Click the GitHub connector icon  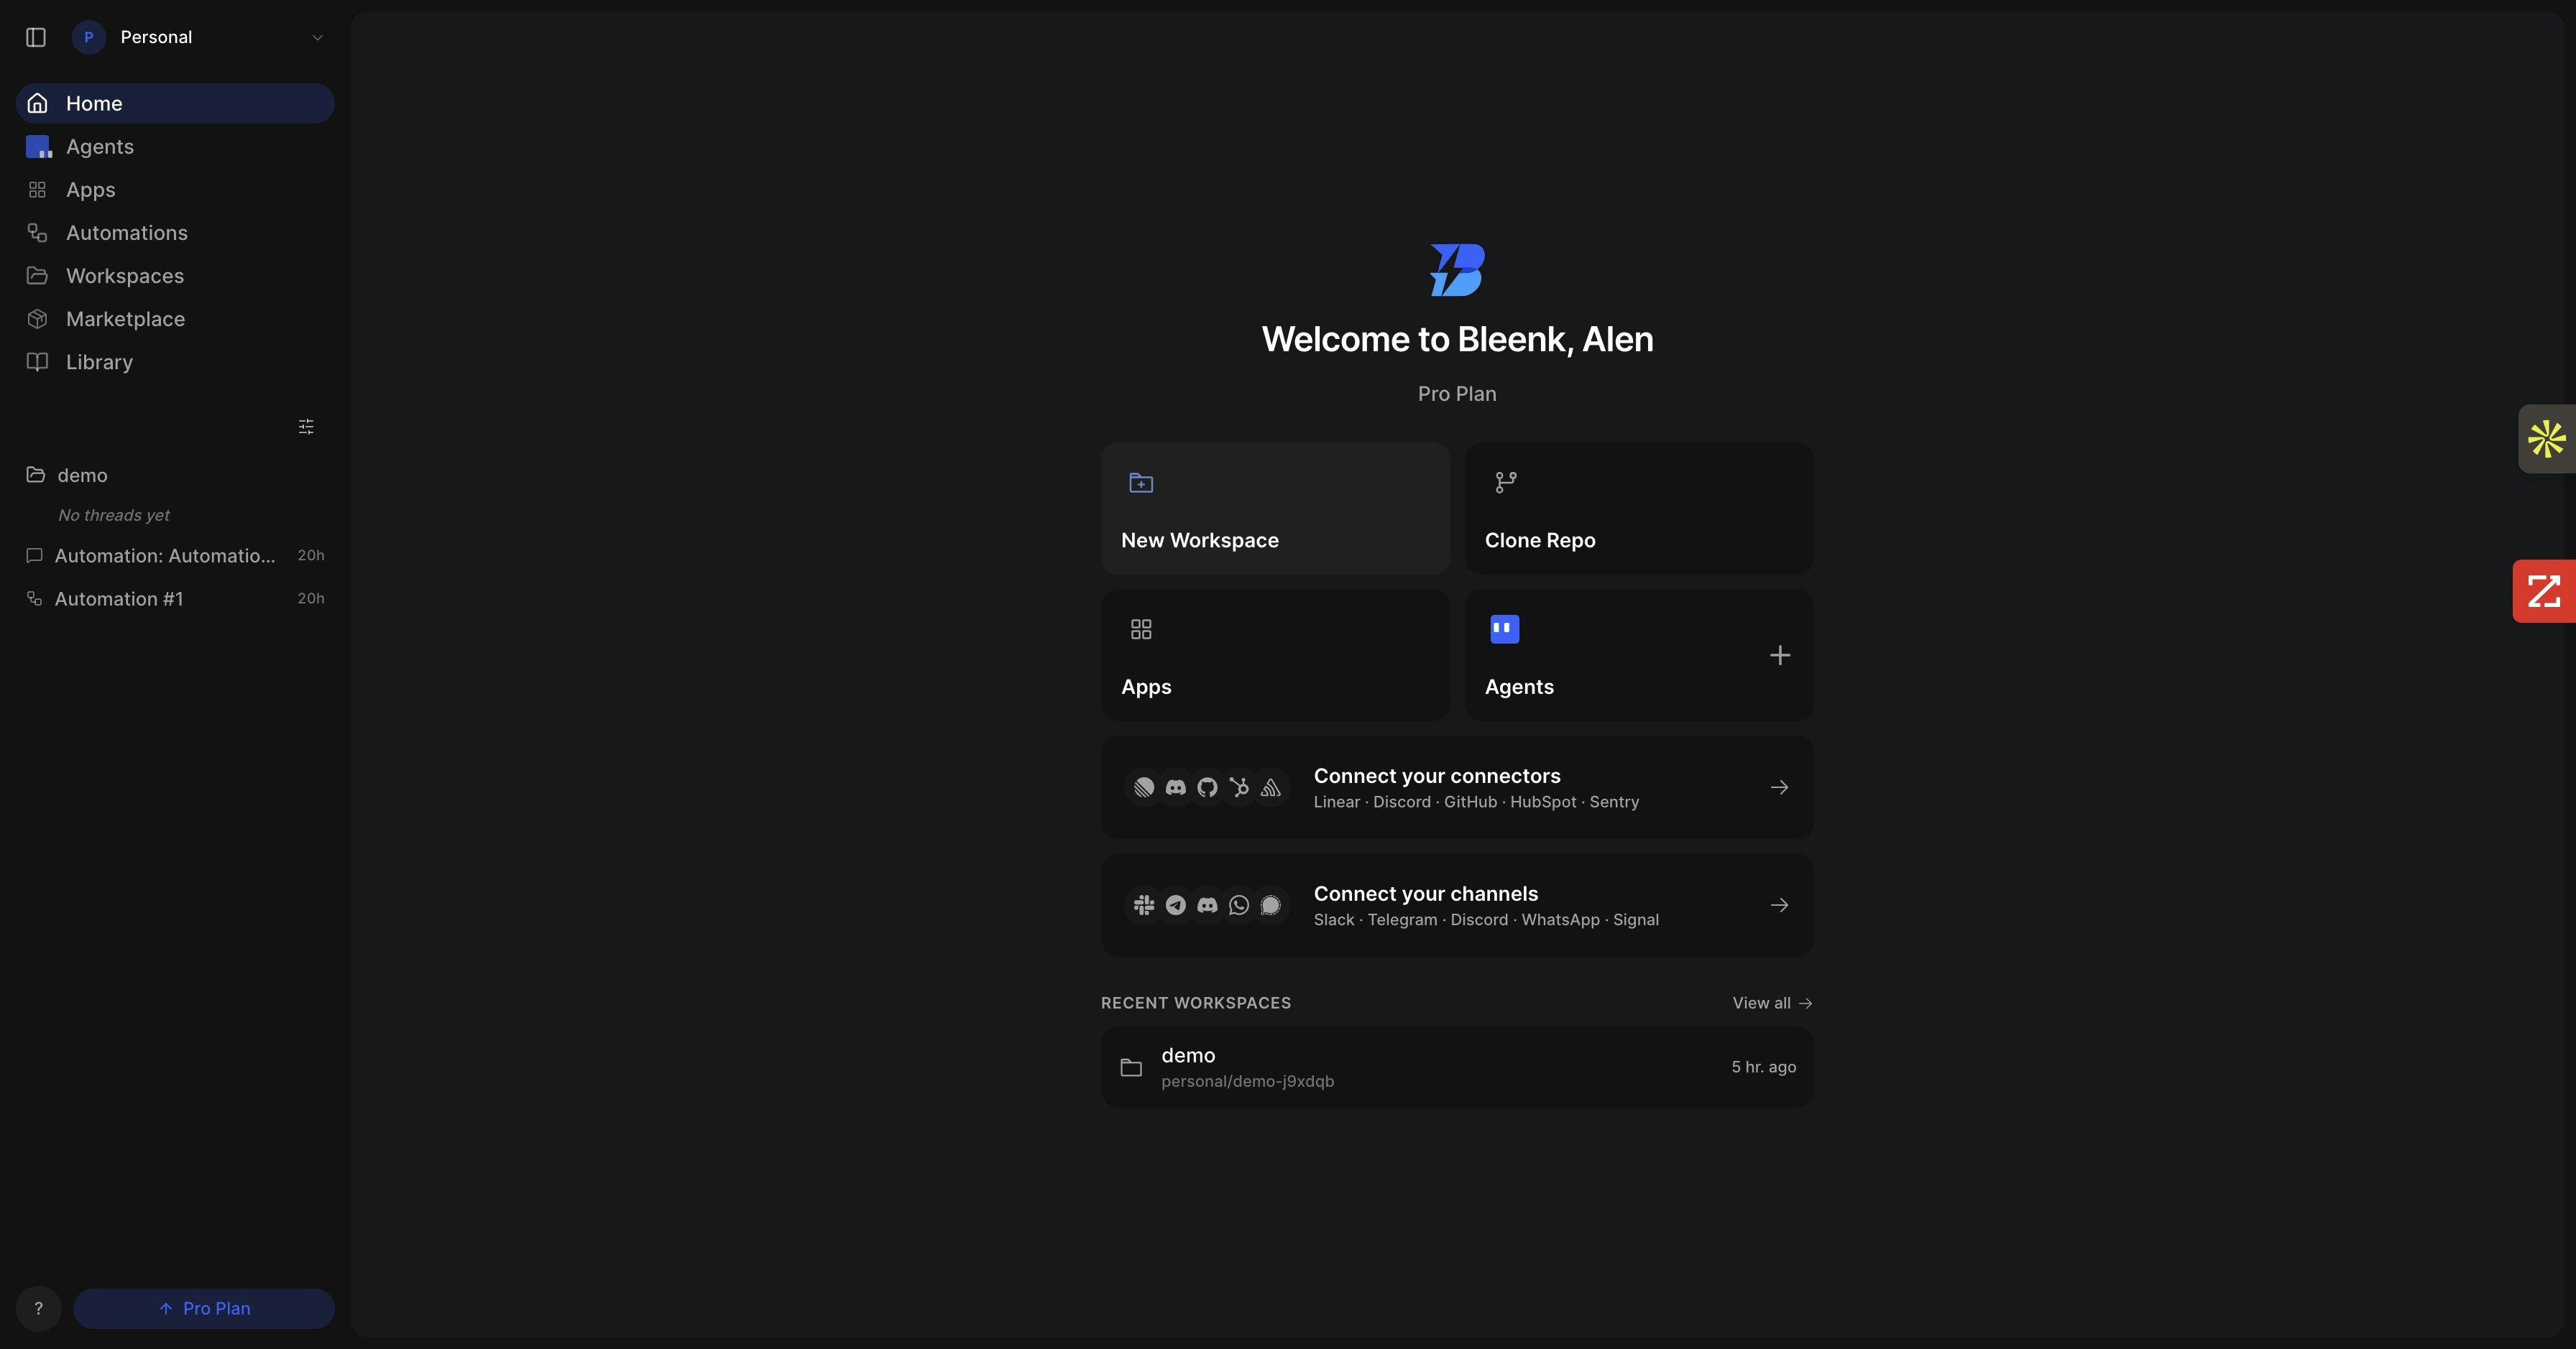pos(1207,787)
